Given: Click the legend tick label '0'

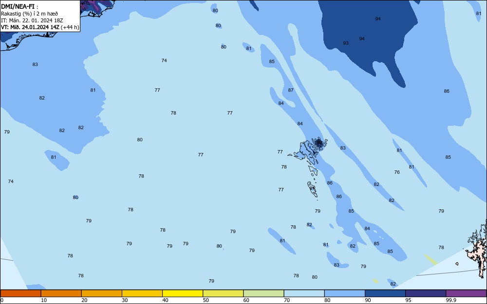Looking at the screenshot, I should pos(2,300).
